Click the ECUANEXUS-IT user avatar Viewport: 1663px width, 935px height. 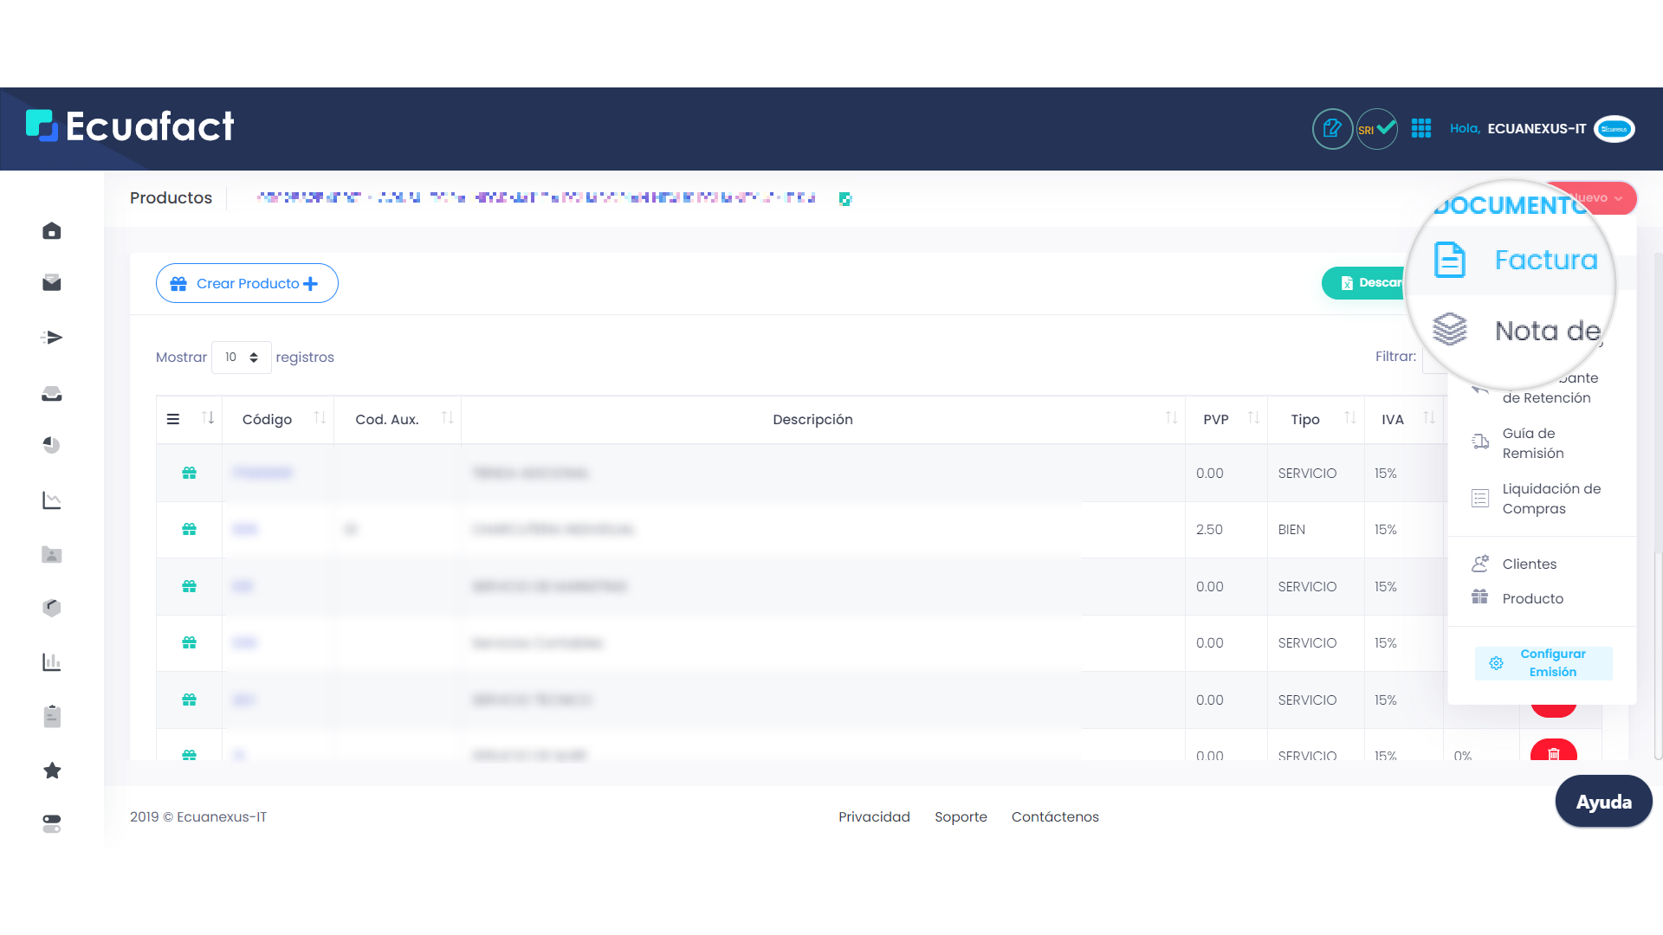coord(1614,129)
